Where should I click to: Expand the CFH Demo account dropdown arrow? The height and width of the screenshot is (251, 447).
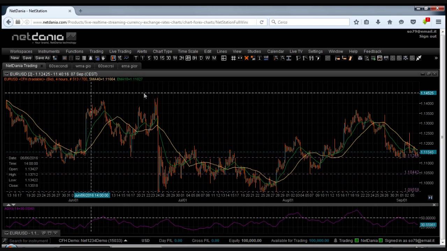point(125,241)
